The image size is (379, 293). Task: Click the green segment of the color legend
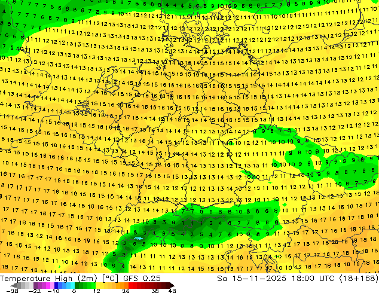tap(85, 286)
